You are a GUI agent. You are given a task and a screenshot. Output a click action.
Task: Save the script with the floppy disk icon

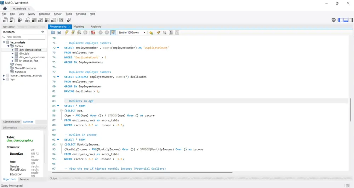click(x=59, y=33)
